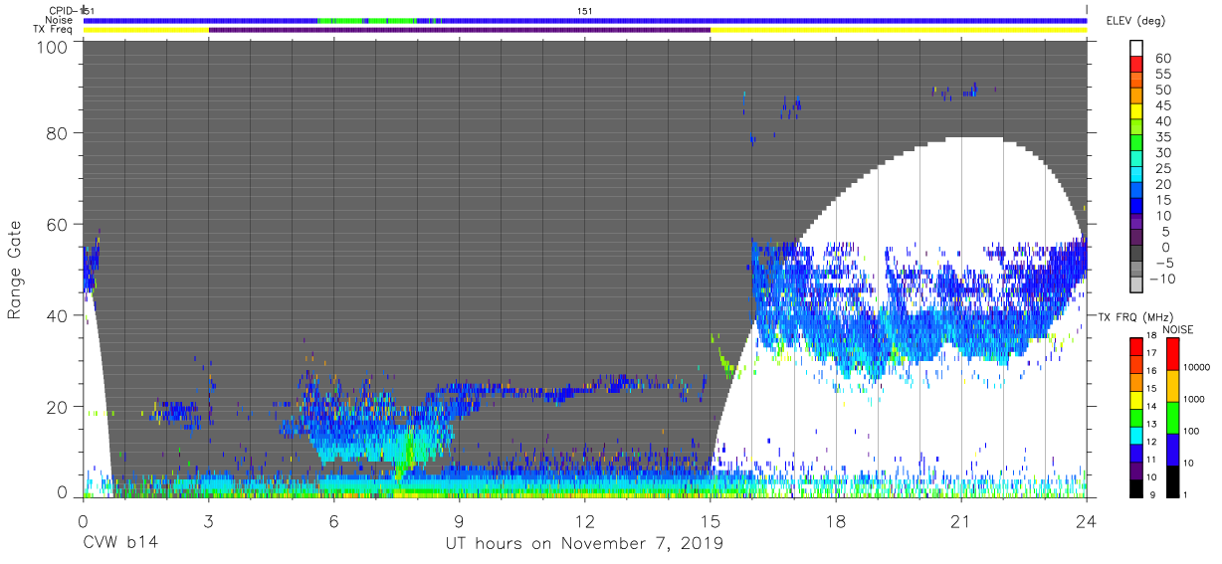Viewport: 1222px width, 564px height.
Task: Click the '55' label on the ELEV colorbar
Action: tap(1164, 75)
